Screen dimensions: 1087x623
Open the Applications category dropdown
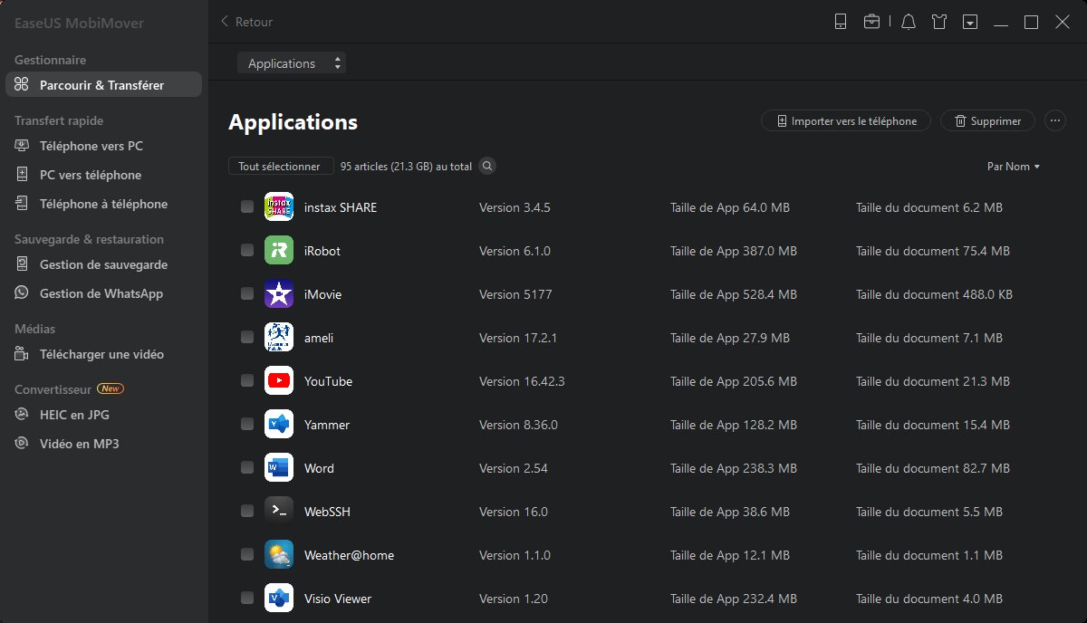pos(292,63)
